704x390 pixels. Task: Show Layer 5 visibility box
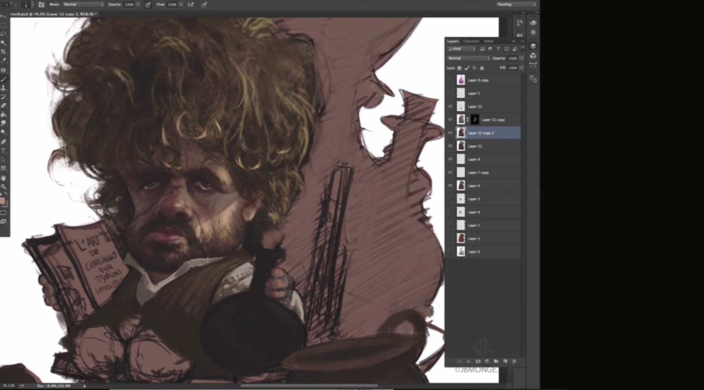click(450, 93)
